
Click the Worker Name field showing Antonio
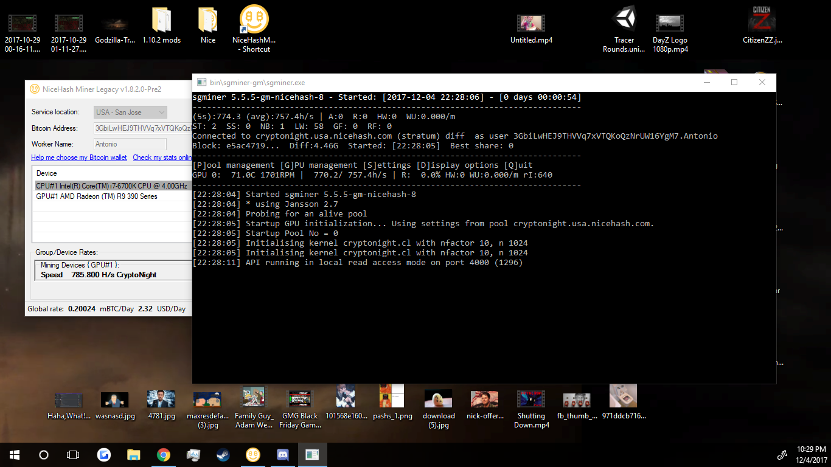[x=129, y=144]
